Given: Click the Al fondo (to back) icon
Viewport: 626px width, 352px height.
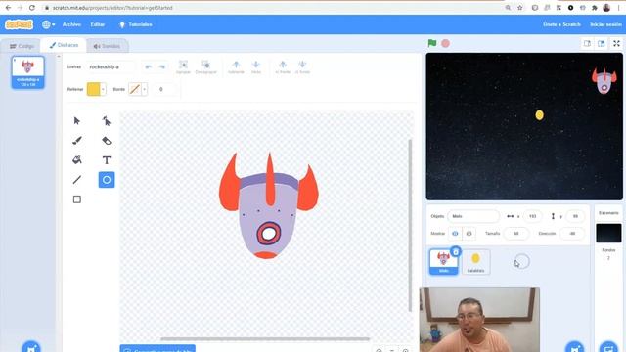Looking at the screenshot, I should pyautogui.click(x=302, y=66).
